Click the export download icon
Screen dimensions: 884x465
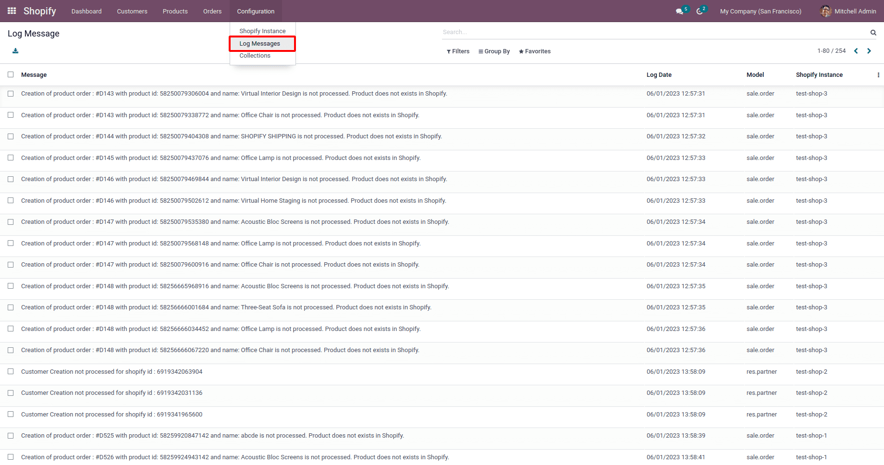15,51
